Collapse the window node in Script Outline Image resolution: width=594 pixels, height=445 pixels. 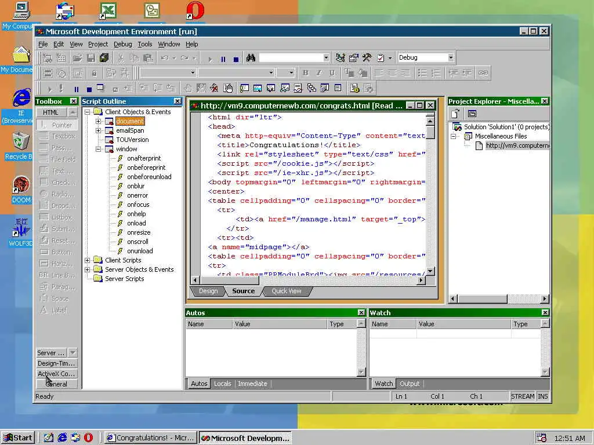99,149
